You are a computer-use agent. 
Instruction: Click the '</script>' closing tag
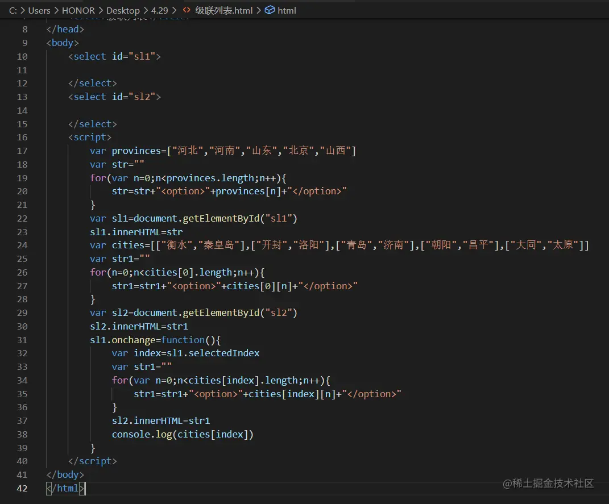click(x=93, y=461)
